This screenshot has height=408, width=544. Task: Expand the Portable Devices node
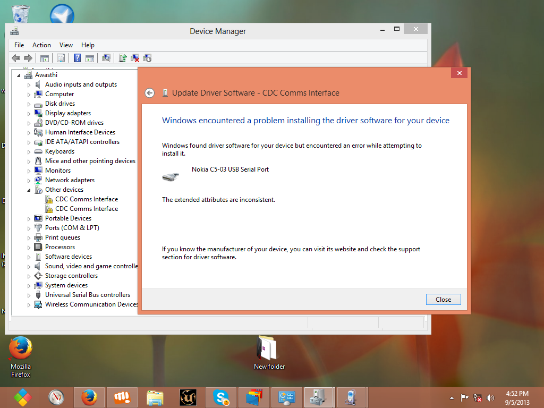pyautogui.click(x=29, y=218)
